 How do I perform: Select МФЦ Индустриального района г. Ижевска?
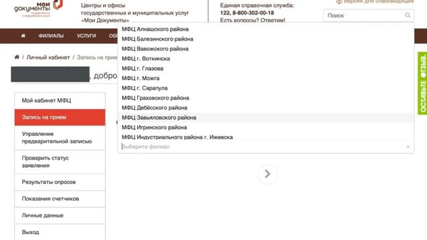tap(266, 137)
